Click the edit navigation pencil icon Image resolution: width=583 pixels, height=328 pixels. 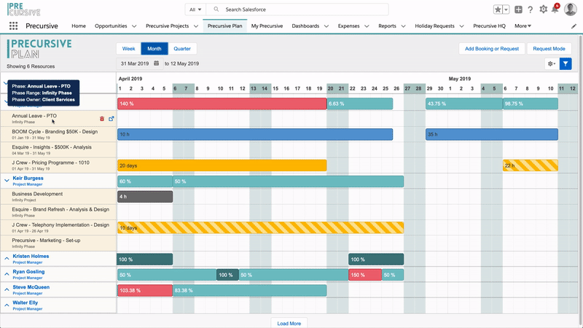coord(574,26)
